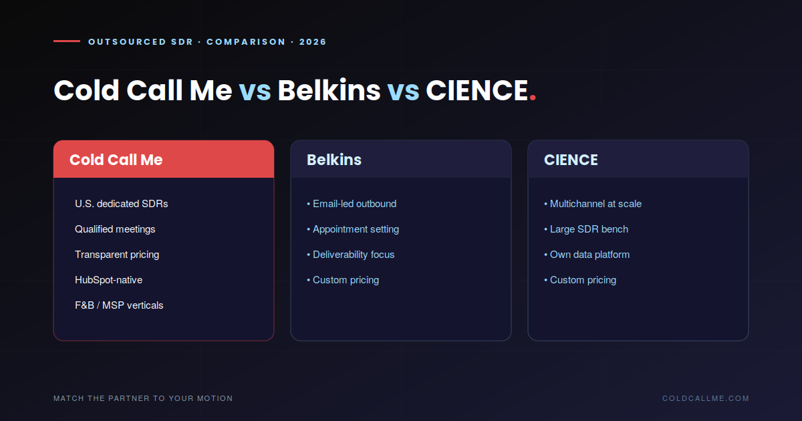Viewport: 802px width, 421px height.
Task: Click the main comparison headline
Action: tap(295, 90)
